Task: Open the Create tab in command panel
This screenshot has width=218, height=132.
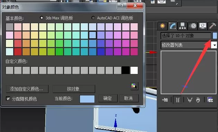Action: point(162,26)
